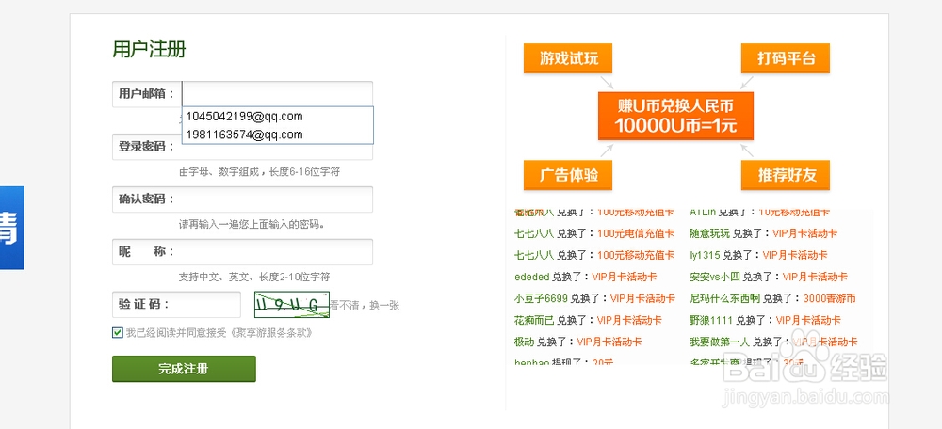The height and width of the screenshot is (429, 942).
Task: Click the captcha image U9UG
Action: tap(291, 304)
